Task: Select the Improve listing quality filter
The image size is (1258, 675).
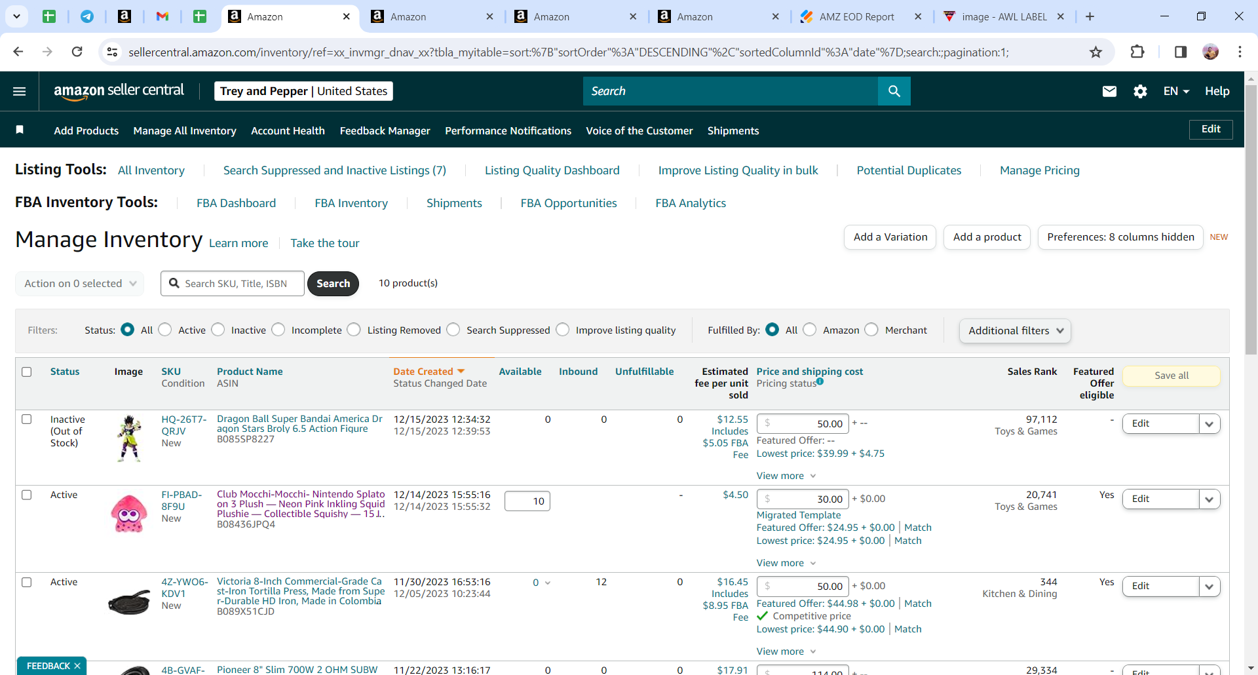Action: coord(563,330)
